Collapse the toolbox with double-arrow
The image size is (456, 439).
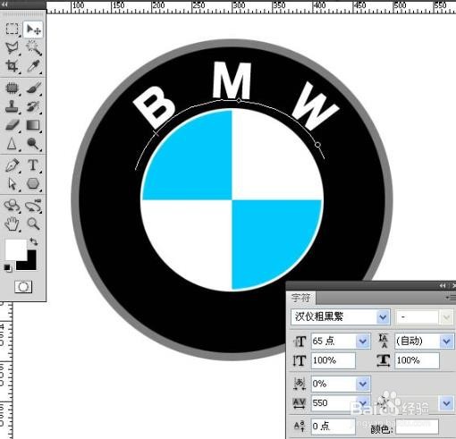tap(5, 4)
